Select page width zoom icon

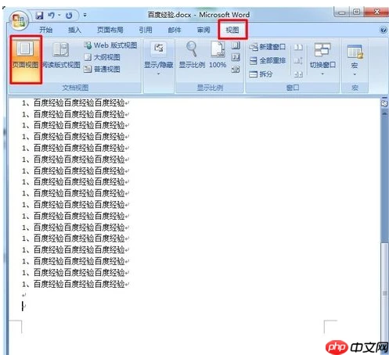[236, 69]
